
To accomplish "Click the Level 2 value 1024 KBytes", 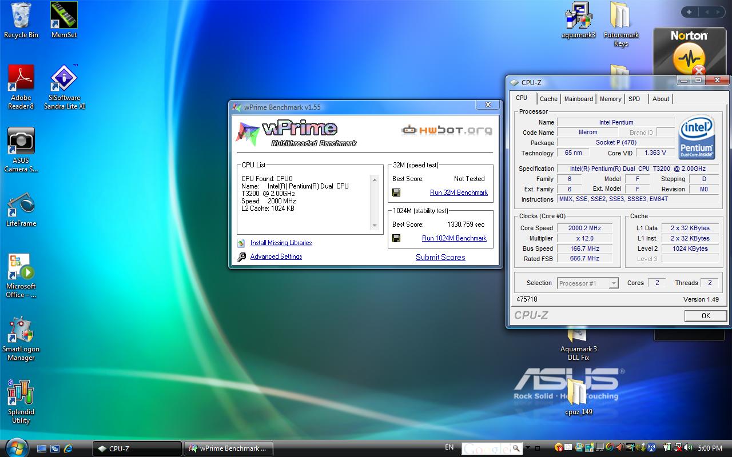I will coord(690,248).
